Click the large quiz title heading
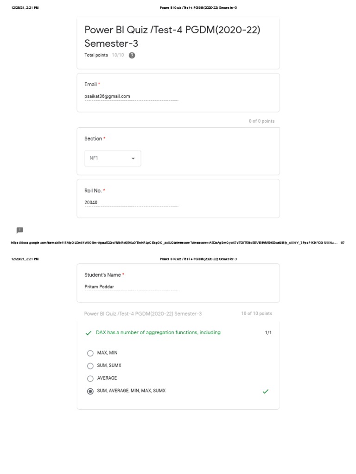Screen dimensions: 356x474 pos(172,37)
